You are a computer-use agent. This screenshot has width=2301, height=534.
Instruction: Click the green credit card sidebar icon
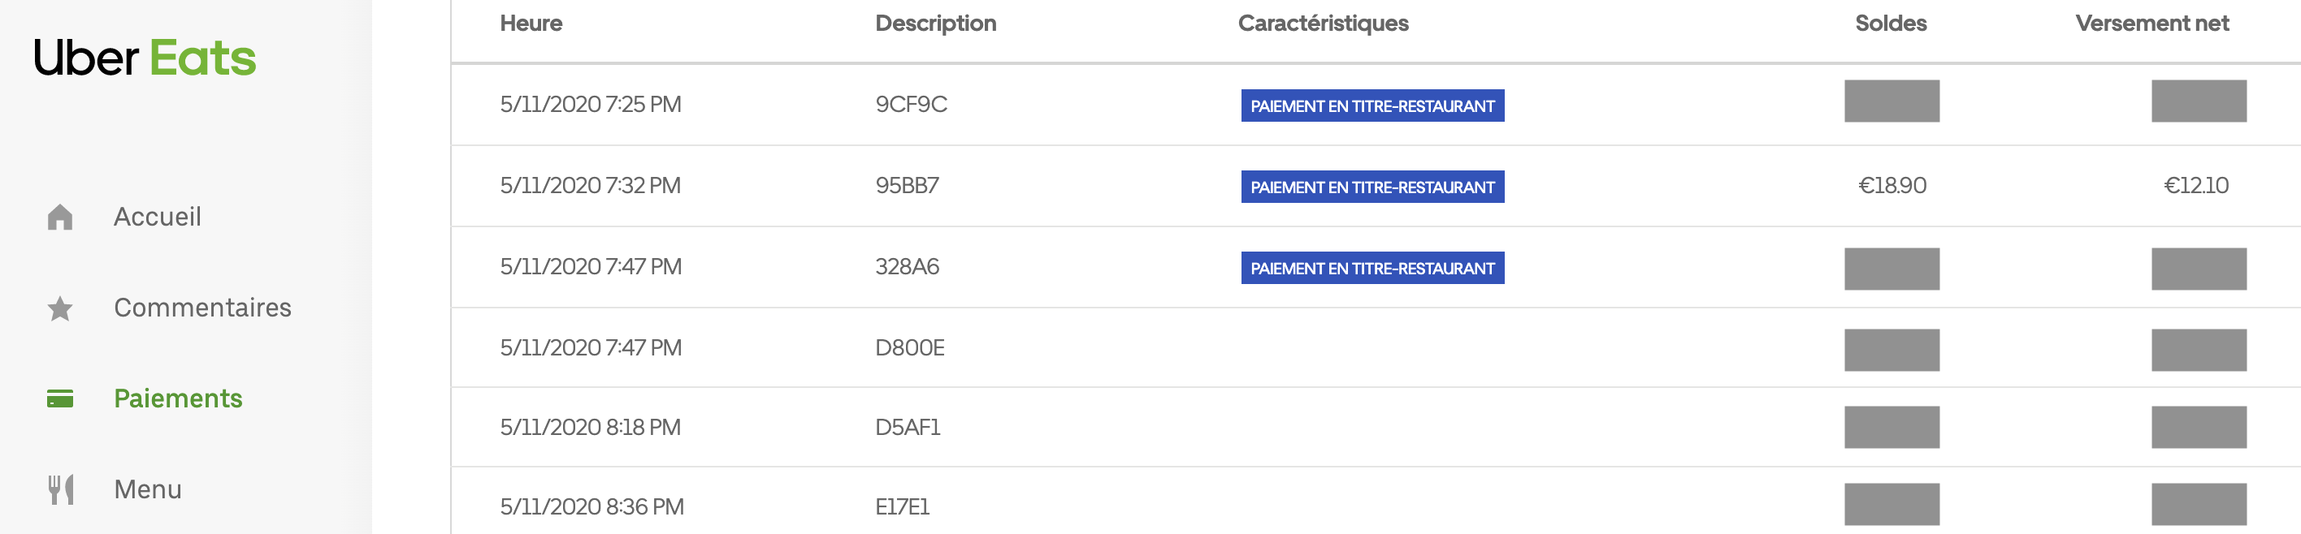pyautogui.click(x=59, y=398)
